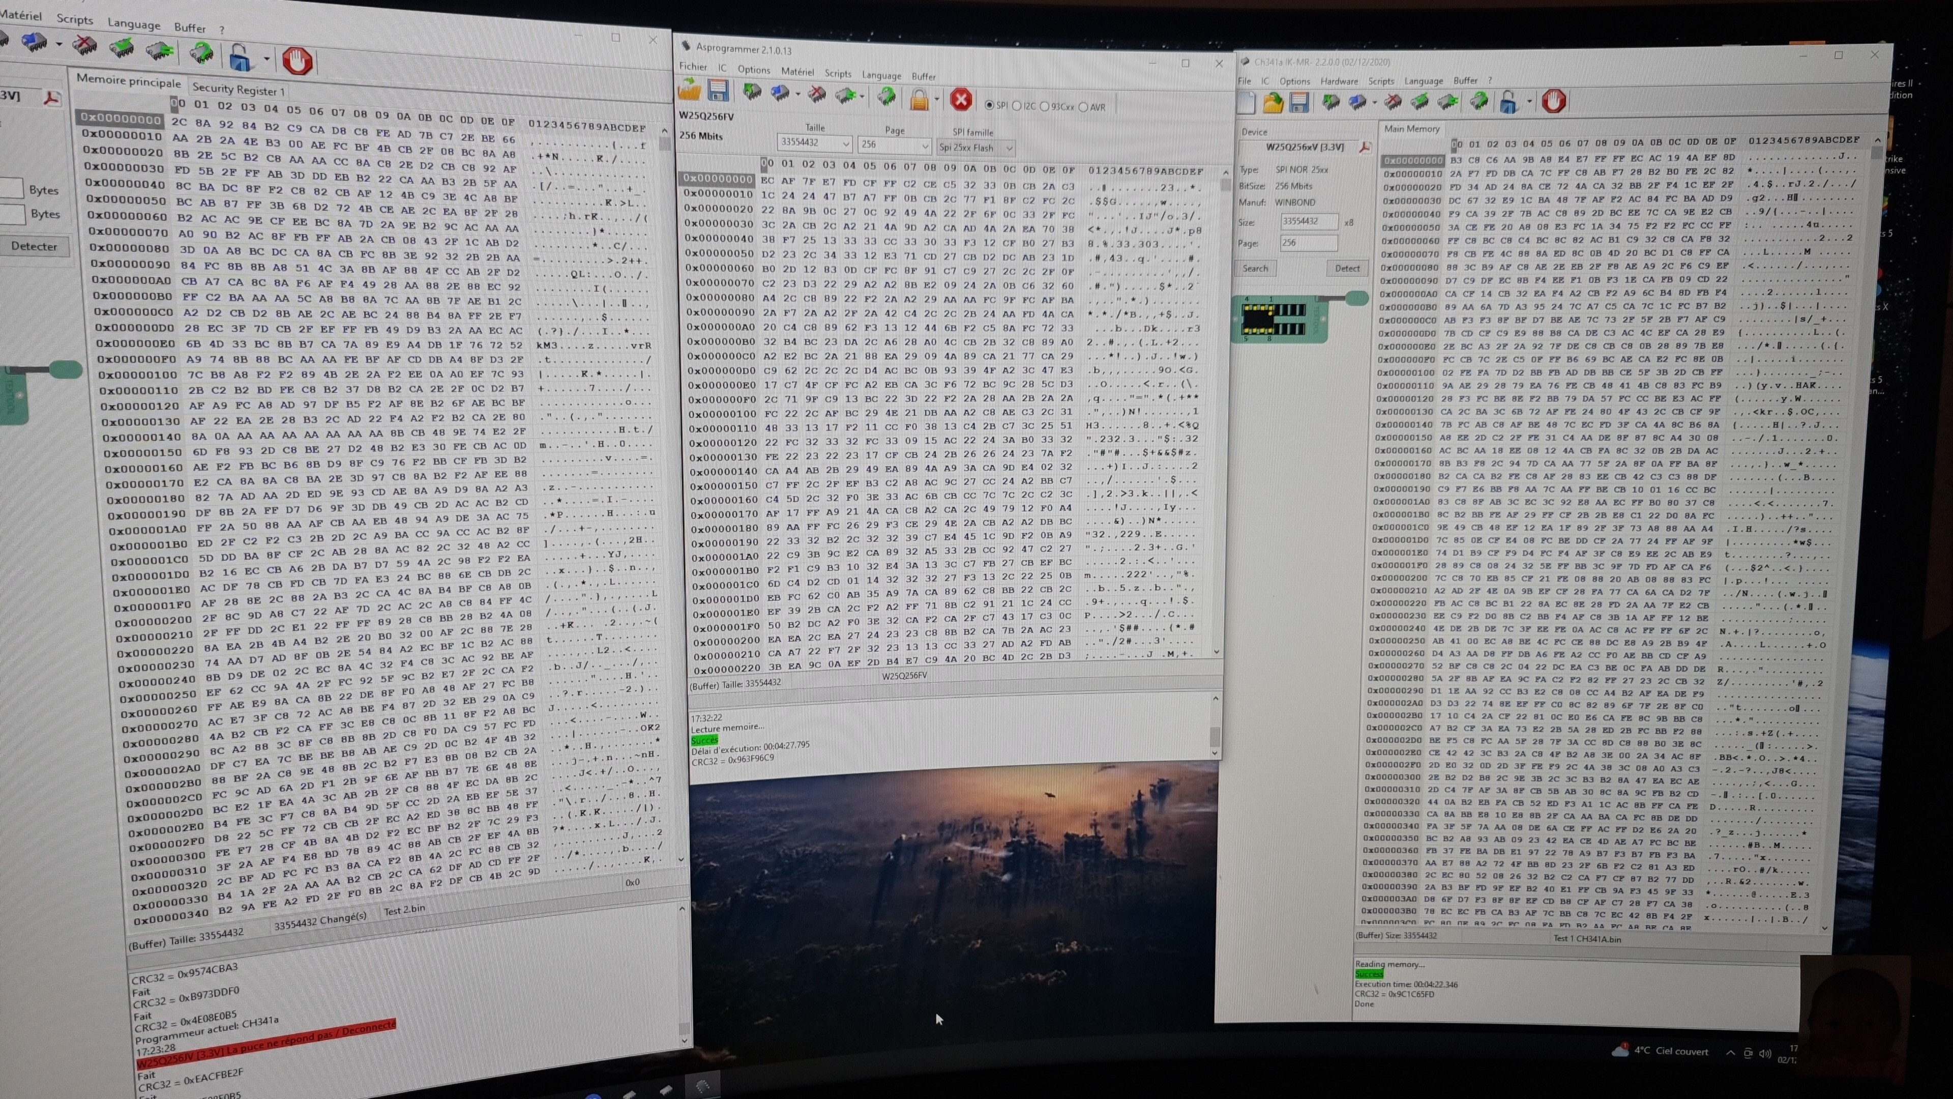Click the green verify chip icon in Asprogrammer

846,96
